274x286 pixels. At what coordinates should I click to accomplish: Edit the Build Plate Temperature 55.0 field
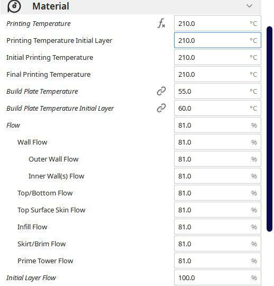217,91
